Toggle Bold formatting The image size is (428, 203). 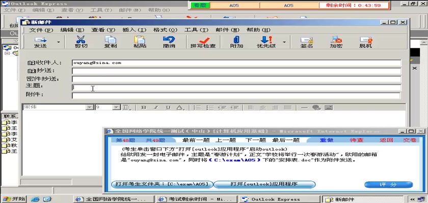pos(144,108)
